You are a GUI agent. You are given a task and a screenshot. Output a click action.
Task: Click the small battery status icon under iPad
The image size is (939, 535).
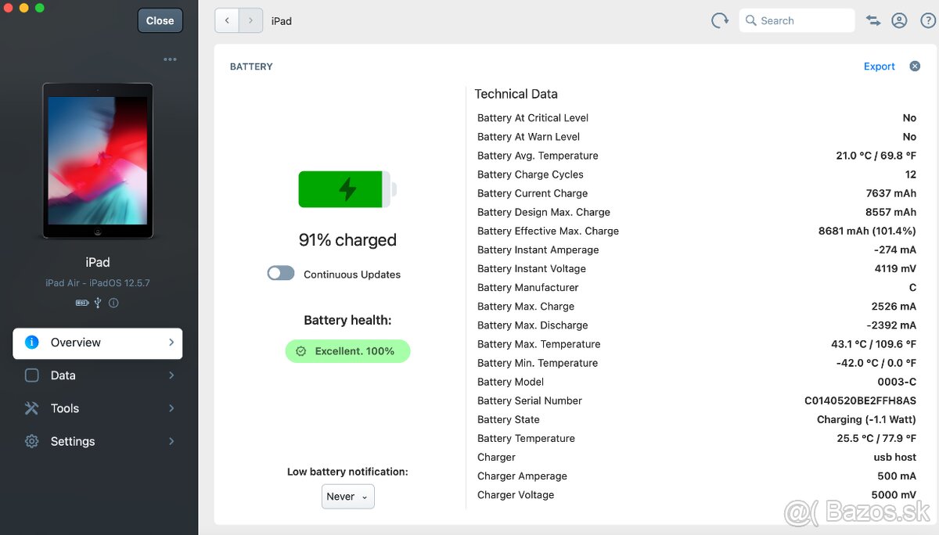[x=81, y=303]
